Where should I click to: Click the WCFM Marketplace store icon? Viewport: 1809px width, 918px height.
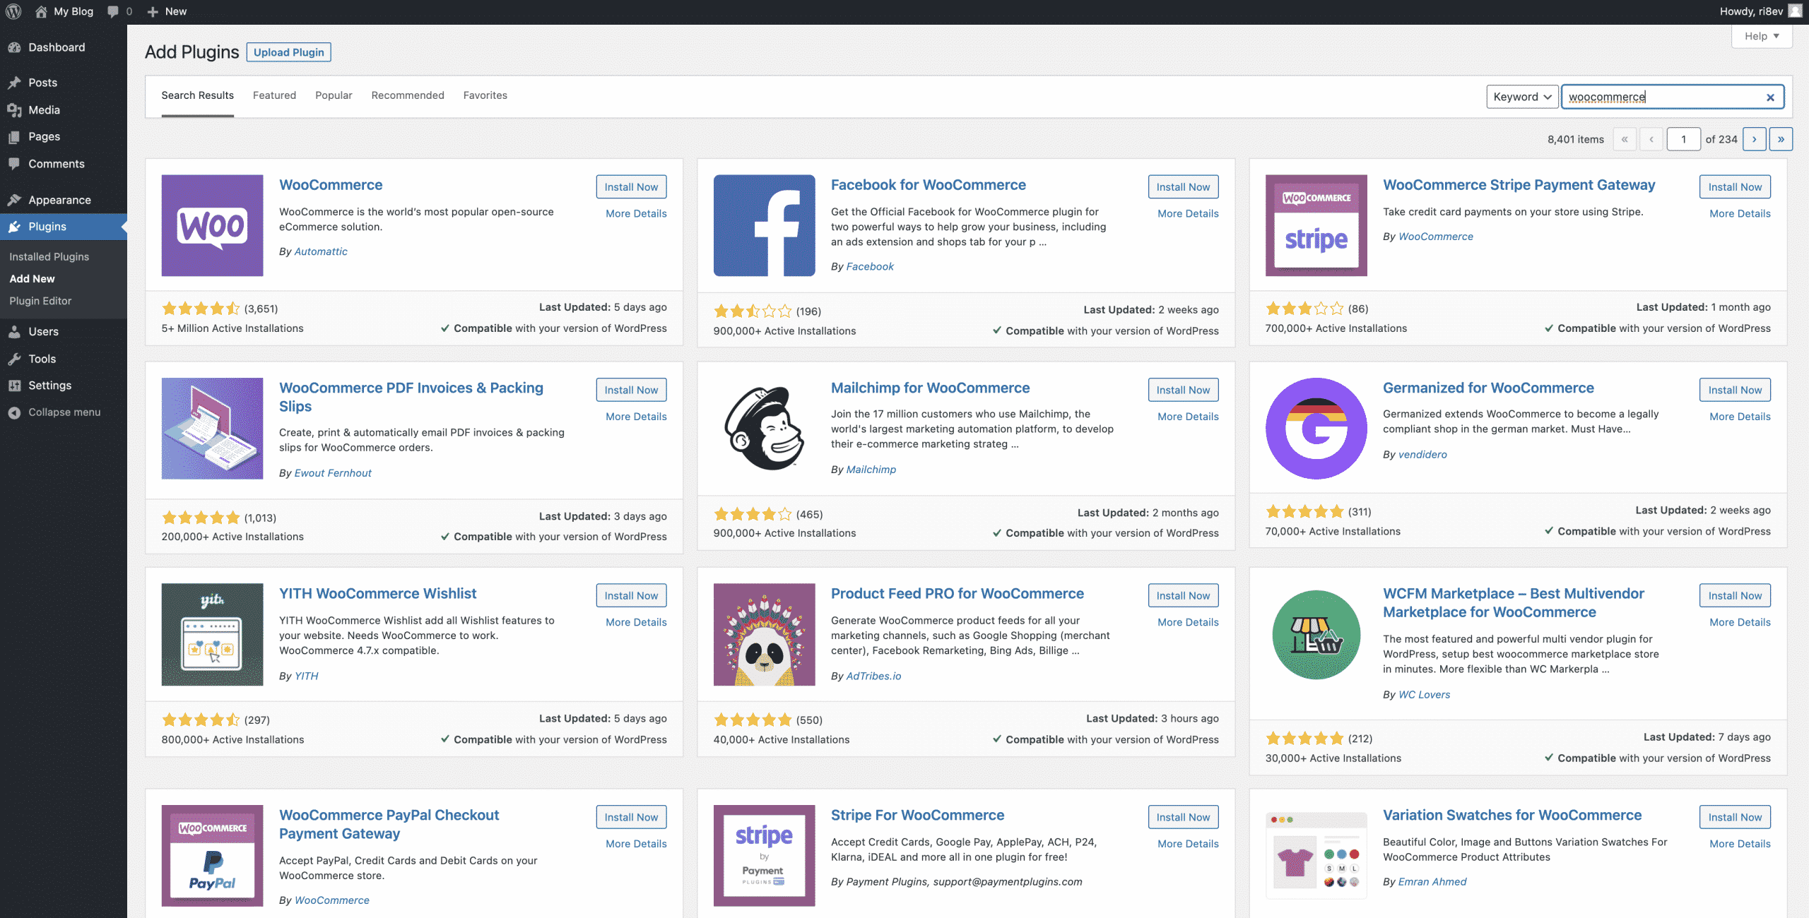coord(1316,634)
